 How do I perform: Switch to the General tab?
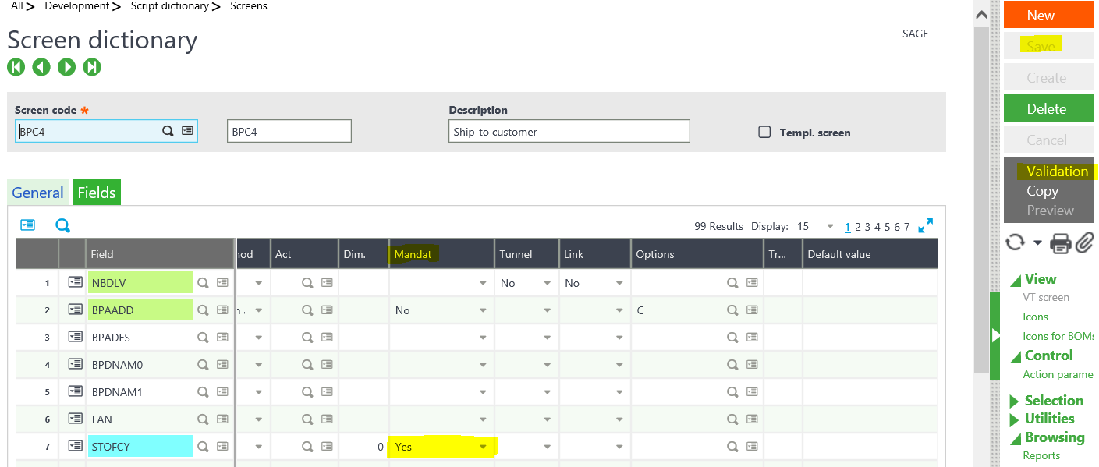(x=37, y=192)
